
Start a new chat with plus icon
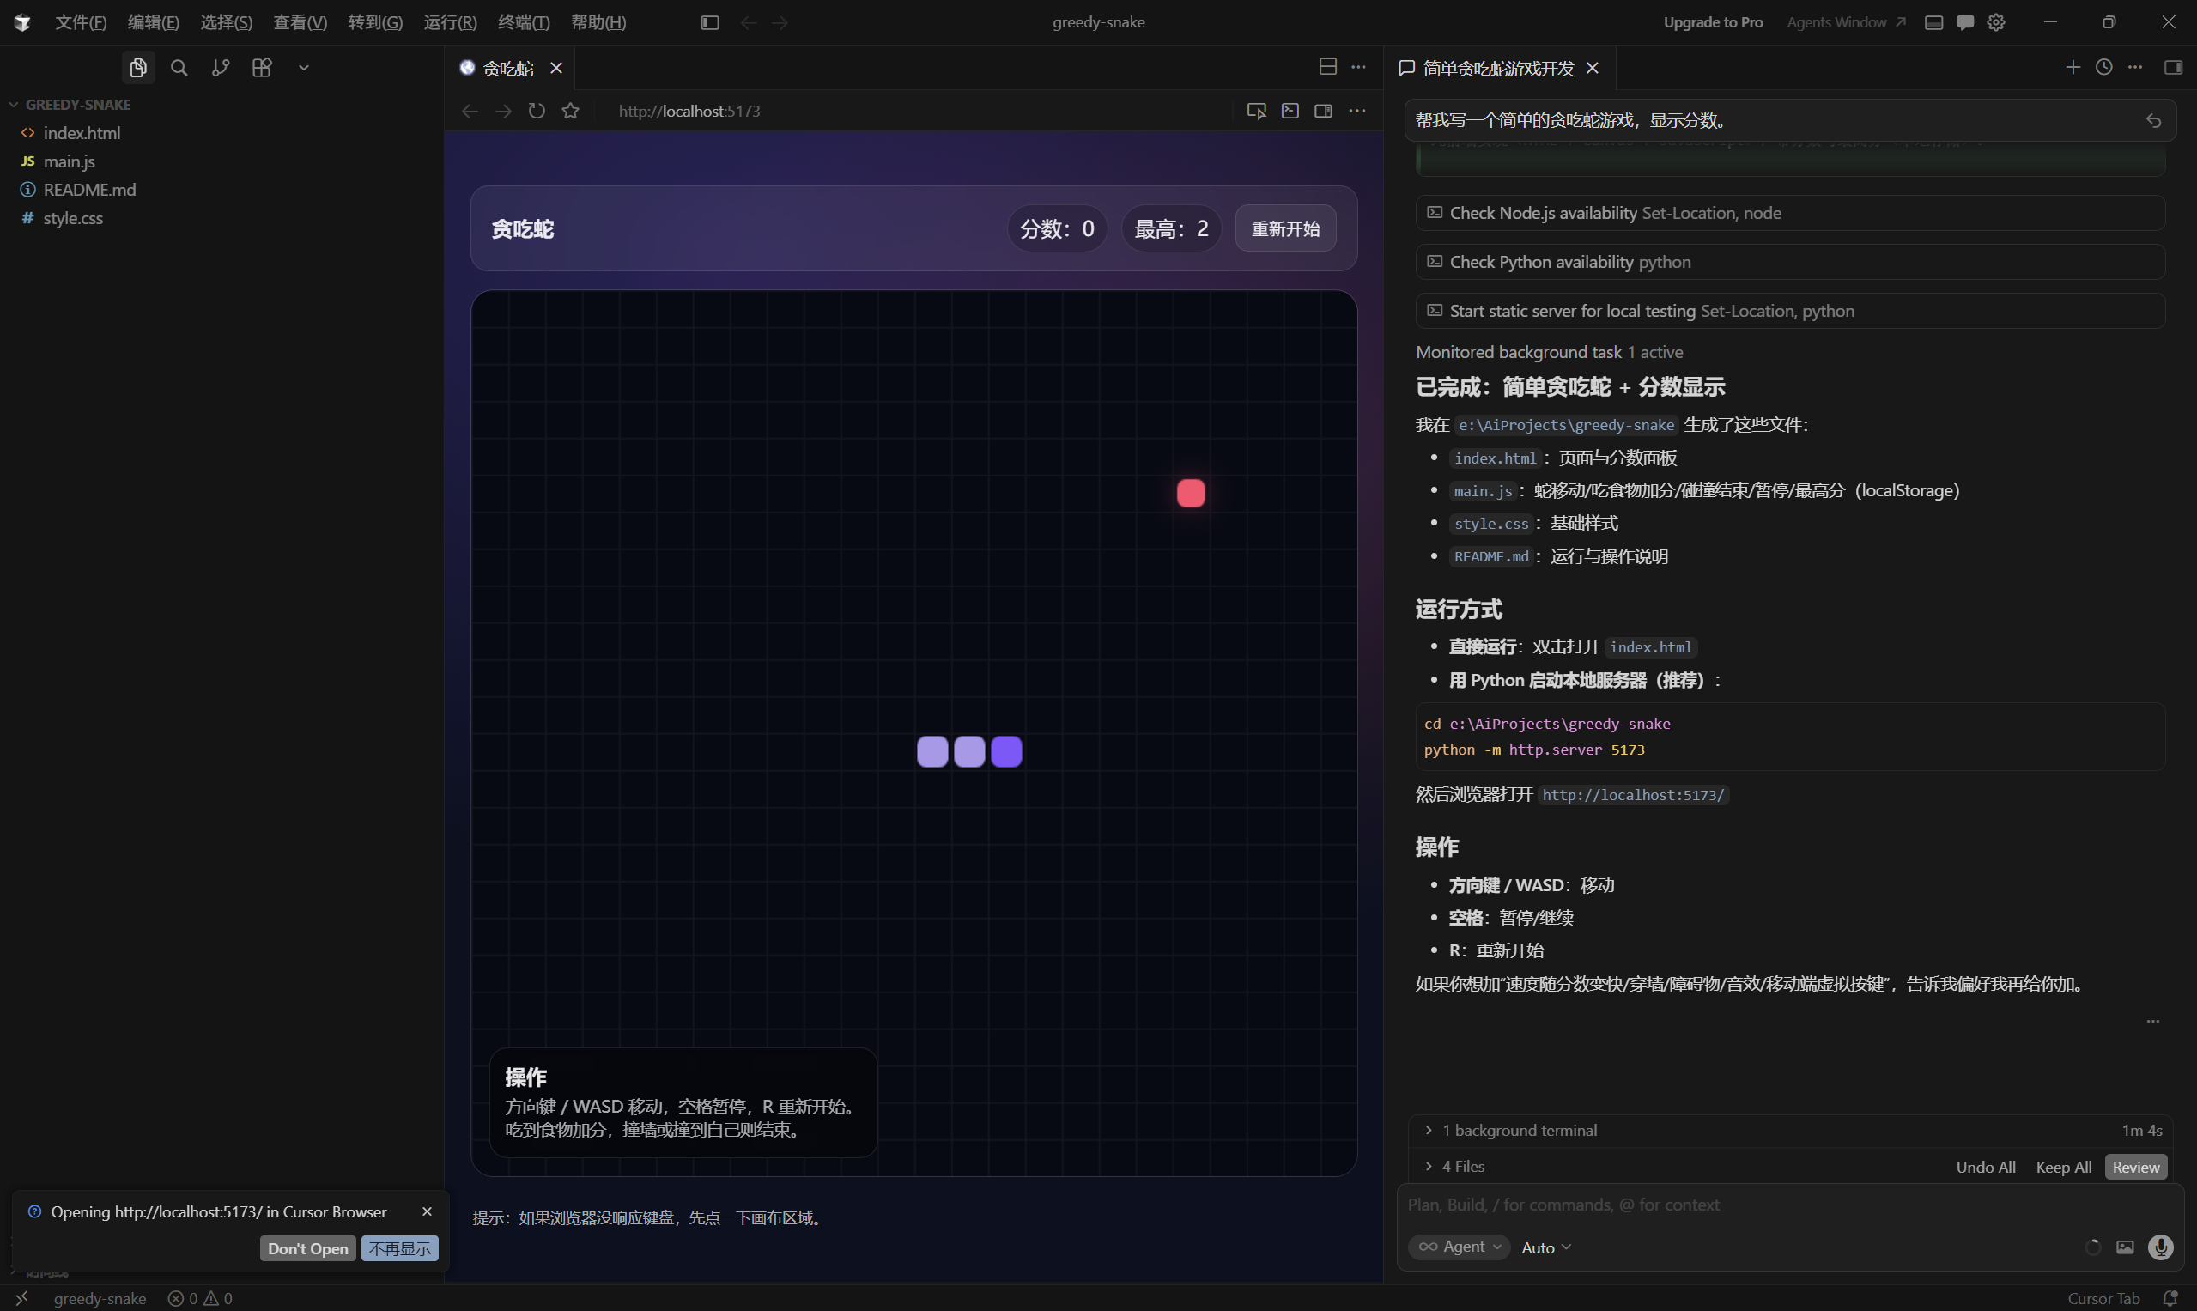pos(2073,67)
